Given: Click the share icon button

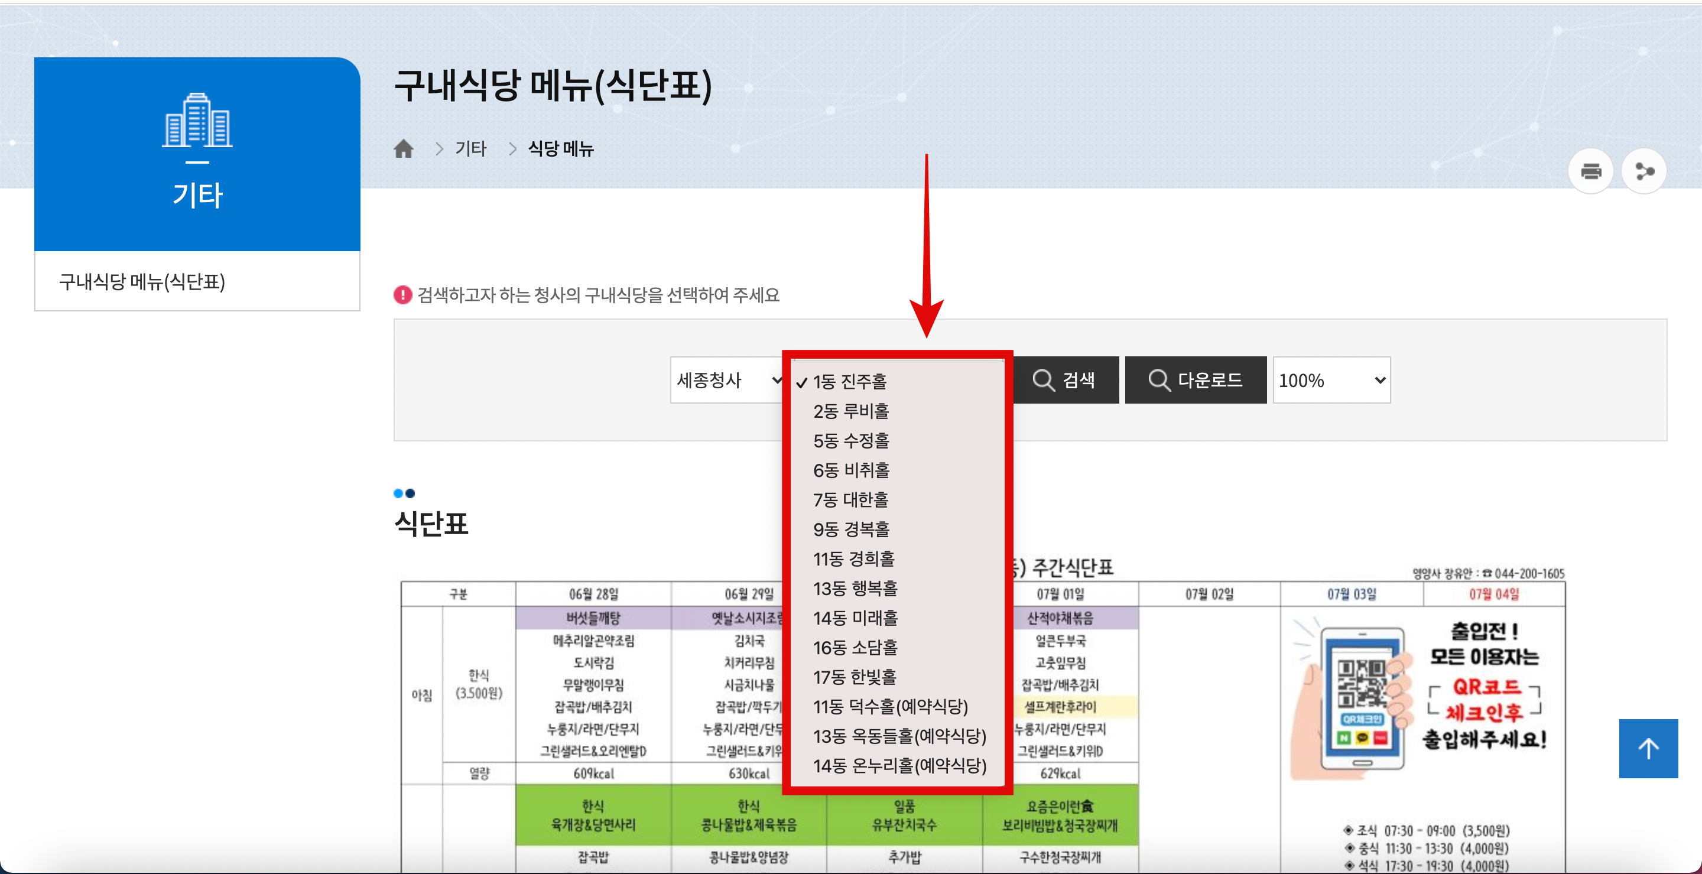Looking at the screenshot, I should pos(1644,172).
